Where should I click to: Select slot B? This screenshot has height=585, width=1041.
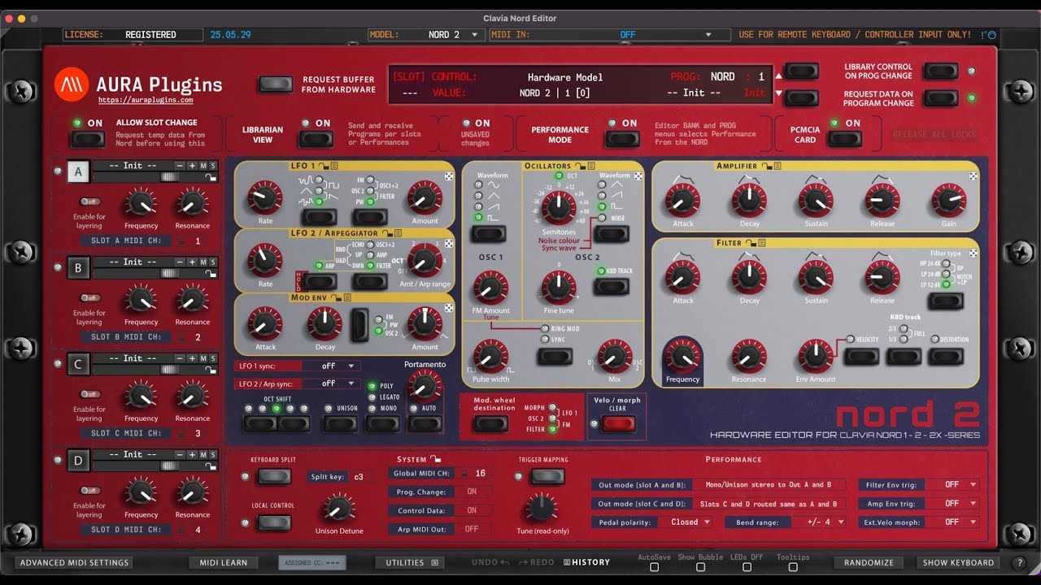pyautogui.click(x=78, y=268)
